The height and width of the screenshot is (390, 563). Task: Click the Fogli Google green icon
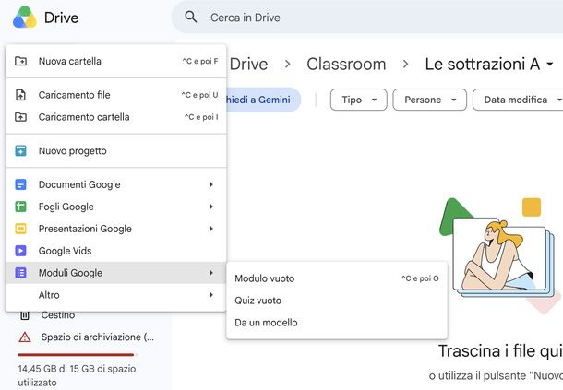point(21,207)
